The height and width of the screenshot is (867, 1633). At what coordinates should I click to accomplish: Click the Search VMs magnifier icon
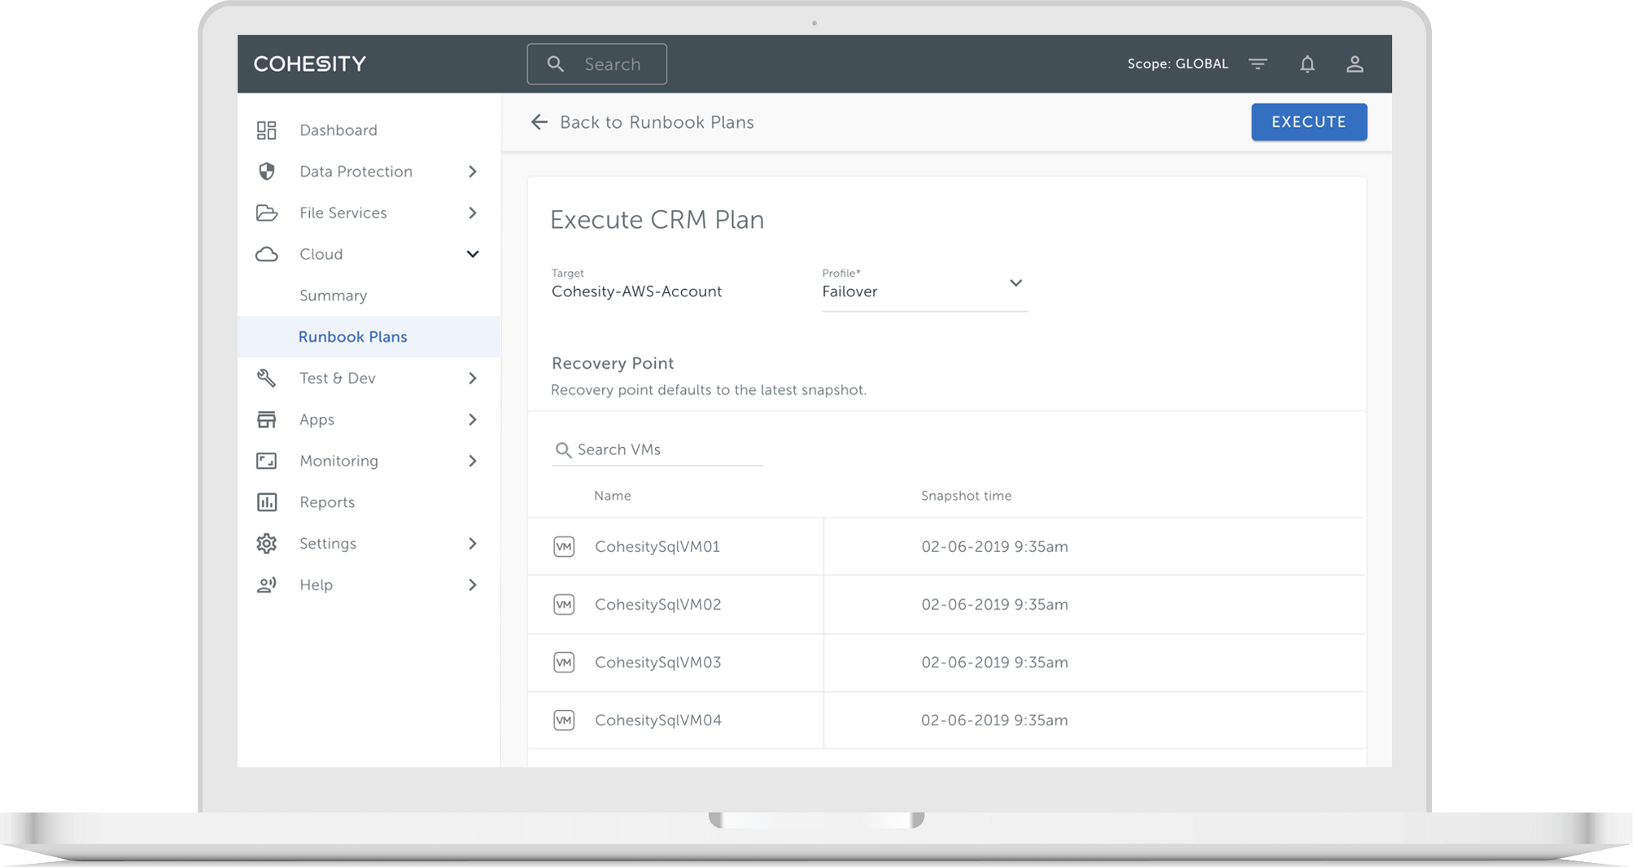(x=563, y=449)
